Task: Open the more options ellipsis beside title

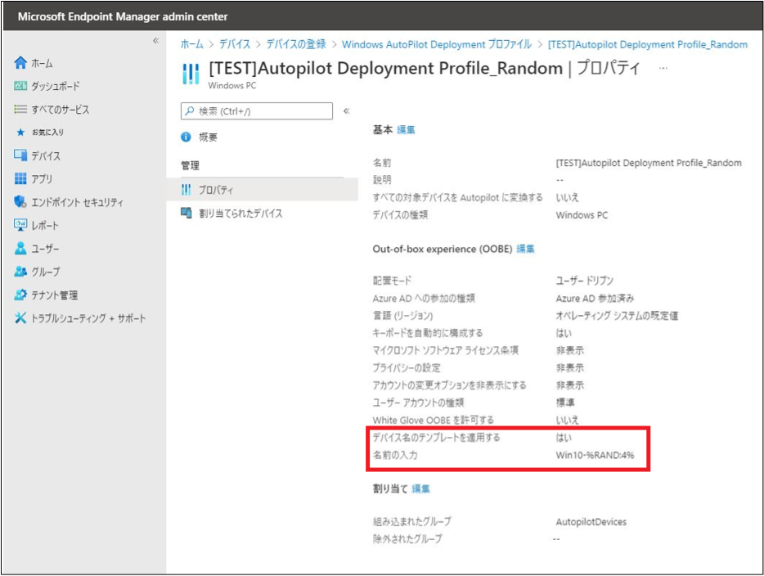Action: click(x=663, y=68)
